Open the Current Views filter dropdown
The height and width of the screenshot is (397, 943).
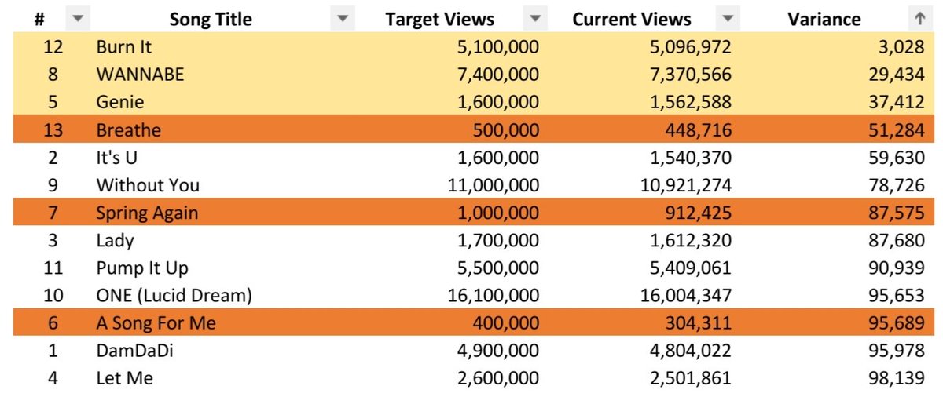tap(727, 20)
